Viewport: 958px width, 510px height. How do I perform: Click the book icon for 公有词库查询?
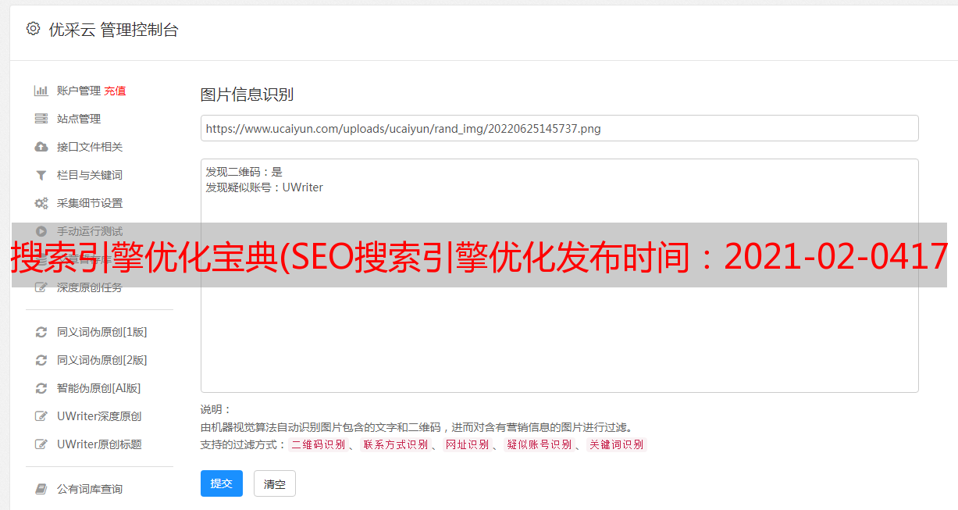click(41, 489)
